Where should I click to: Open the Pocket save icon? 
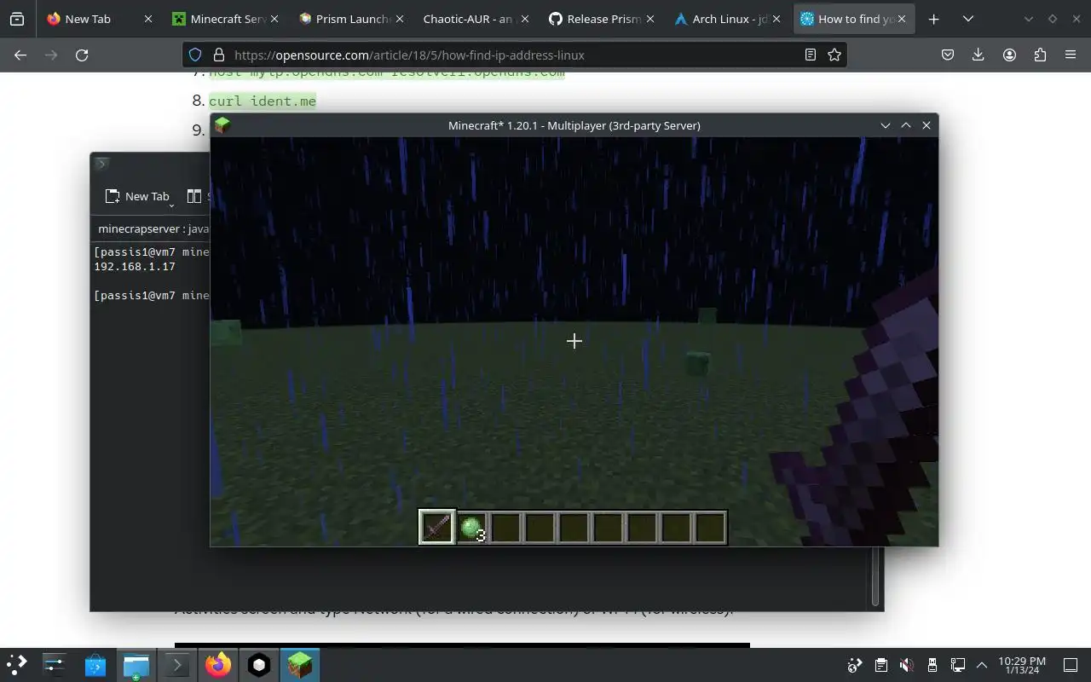point(948,55)
